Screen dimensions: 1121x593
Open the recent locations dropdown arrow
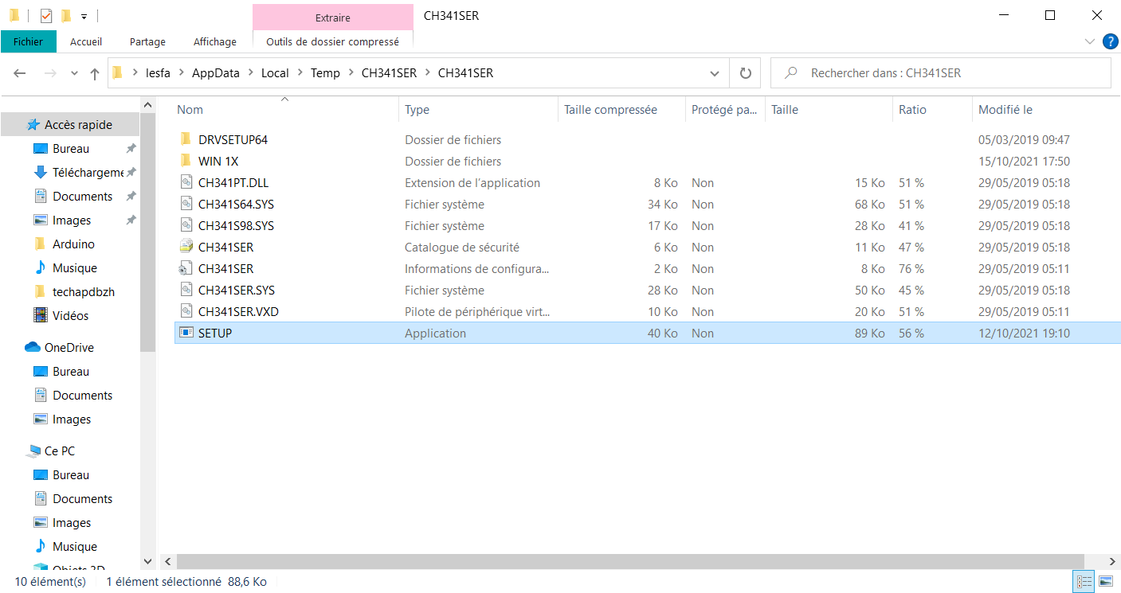coord(75,73)
